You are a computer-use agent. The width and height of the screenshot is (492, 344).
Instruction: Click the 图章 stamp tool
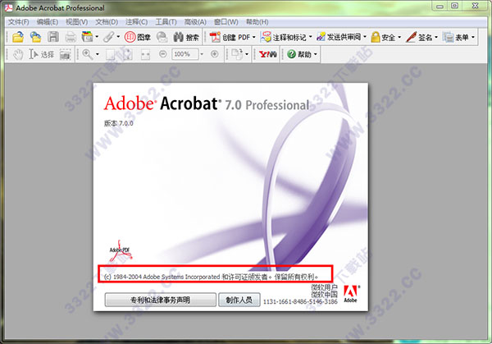coord(138,37)
